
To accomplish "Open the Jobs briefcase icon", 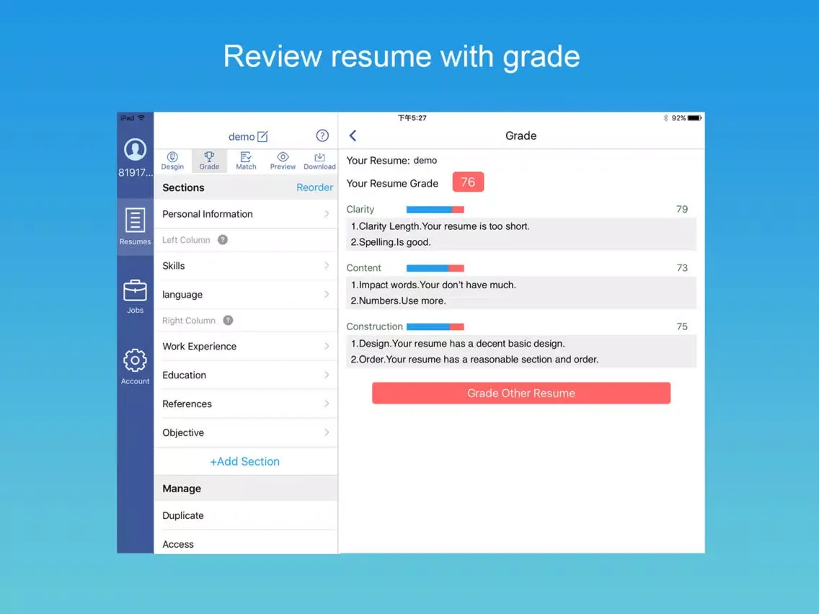I will coord(135,291).
